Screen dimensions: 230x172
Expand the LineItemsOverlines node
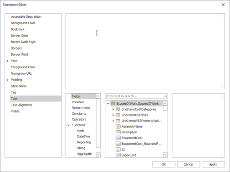click(113, 115)
